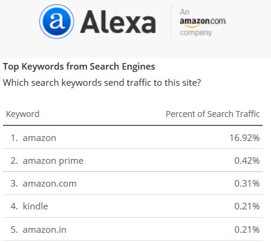271x243 pixels.
Task: Click the blue Alexa circle logo icon
Action: coord(56,22)
